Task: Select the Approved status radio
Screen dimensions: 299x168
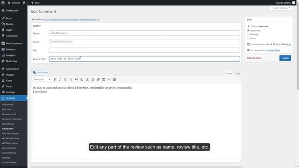Action: point(248,30)
